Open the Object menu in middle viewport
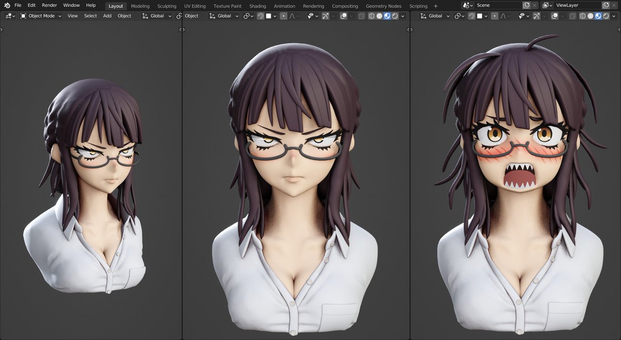The image size is (621, 340). [x=191, y=16]
